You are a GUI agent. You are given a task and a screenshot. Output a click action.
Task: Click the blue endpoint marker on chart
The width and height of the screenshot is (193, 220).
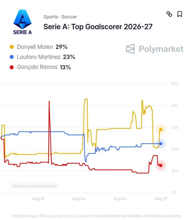[x=161, y=144]
